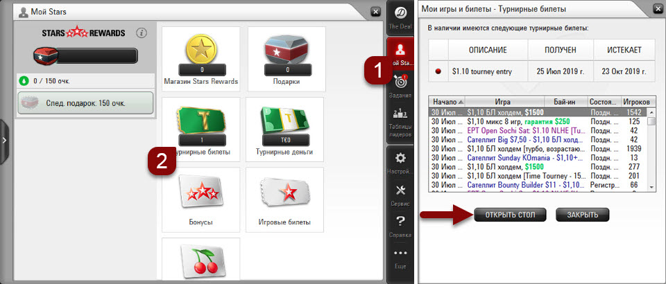Screen dimensions: 666x284
Task: Click the ОТКРЫТЬ СТОЛ button
Action: 510,214
